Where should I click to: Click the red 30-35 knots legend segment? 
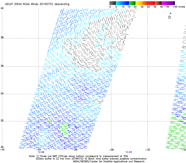(x=152, y=3)
